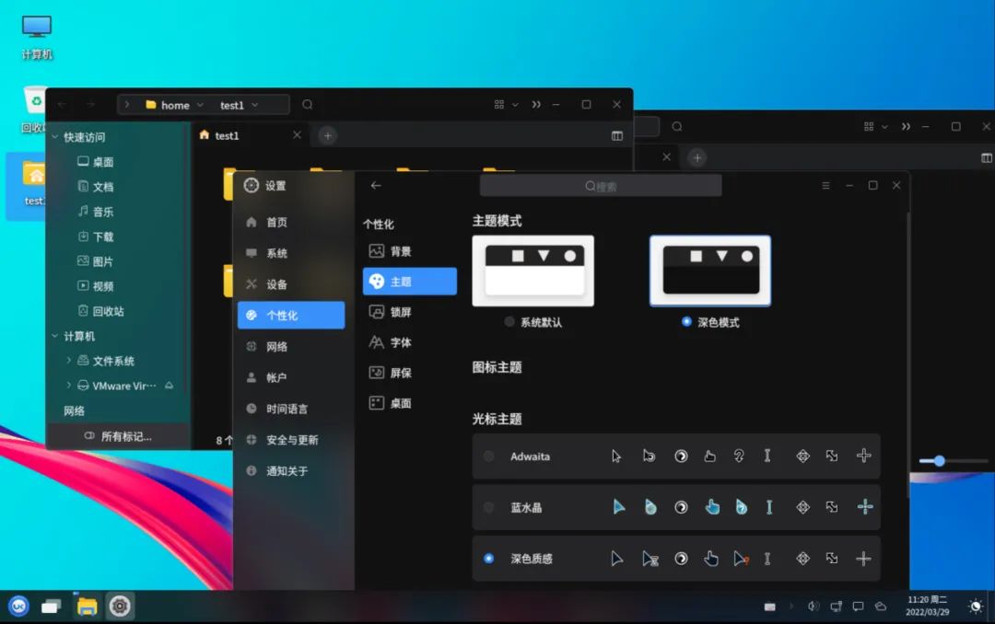
Task: Go back using the settings window arrow
Action: click(x=376, y=185)
